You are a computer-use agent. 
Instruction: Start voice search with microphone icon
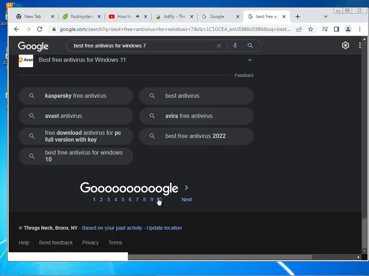[x=235, y=46]
